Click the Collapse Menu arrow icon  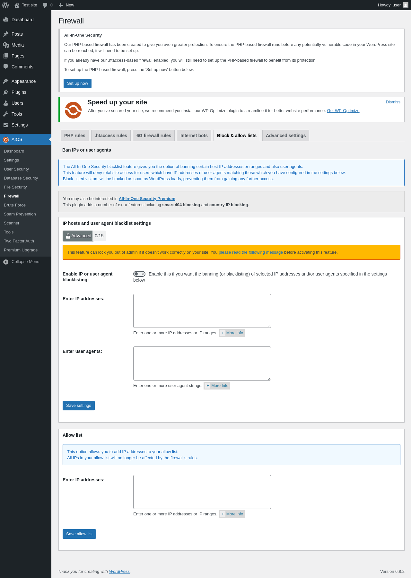6,262
